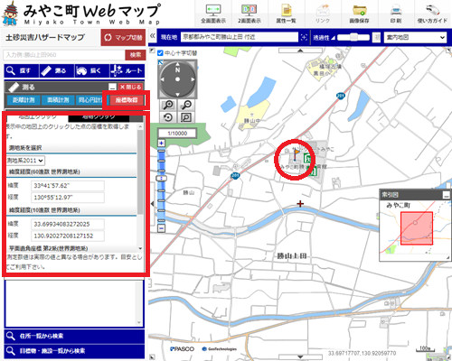Zoom out with the magnifier minus icon
452x361 pixels.
pyautogui.click(x=186, y=105)
